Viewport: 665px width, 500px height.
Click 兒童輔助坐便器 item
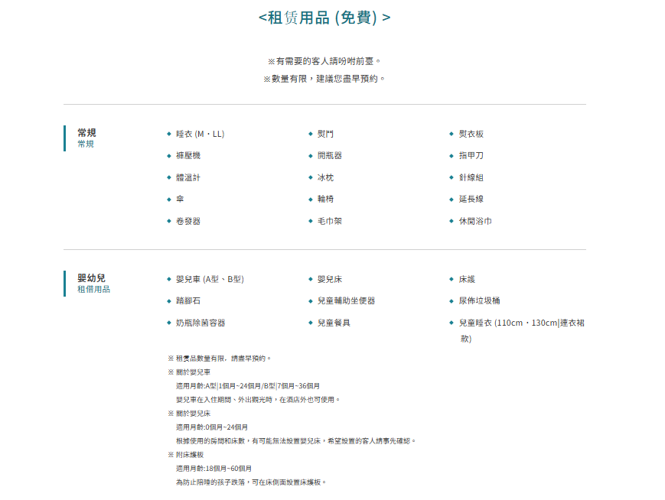(x=346, y=301)
